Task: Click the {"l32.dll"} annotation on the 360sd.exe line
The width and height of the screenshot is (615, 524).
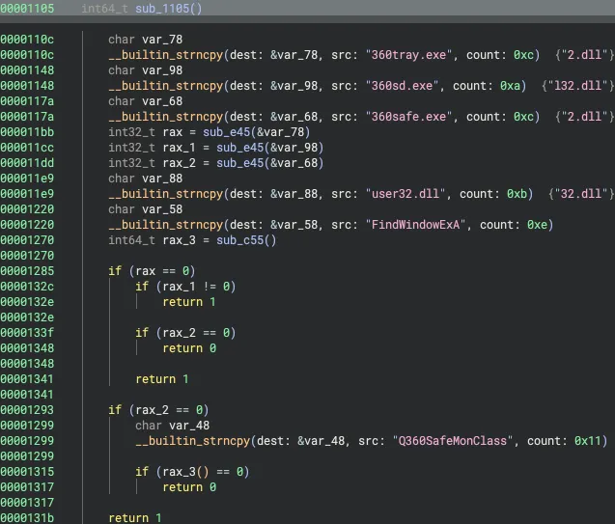Action: (x=577, y=86)
